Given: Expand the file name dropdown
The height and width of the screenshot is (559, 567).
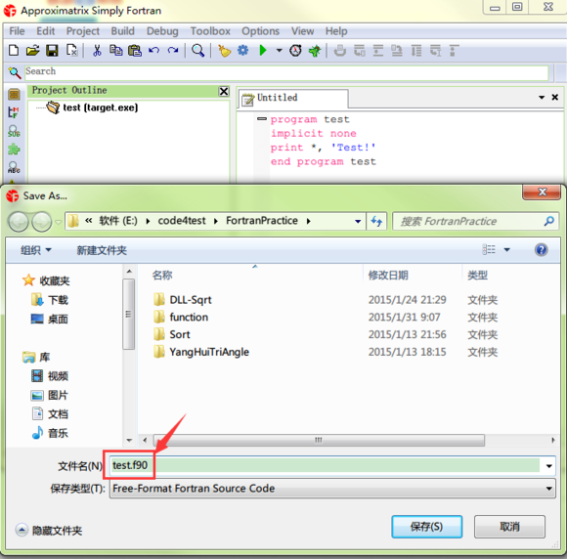Looking at the screenshot, I should tap(548, 466).
